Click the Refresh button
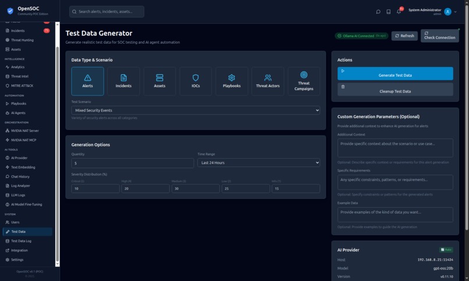This screenshot has height=281, width=469. click(x=404, y=36)
